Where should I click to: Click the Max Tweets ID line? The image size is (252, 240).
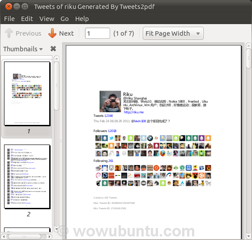coord(114,203)
